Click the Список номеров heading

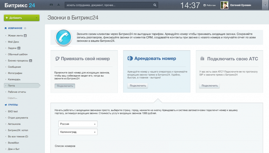(x=65, y=146)
